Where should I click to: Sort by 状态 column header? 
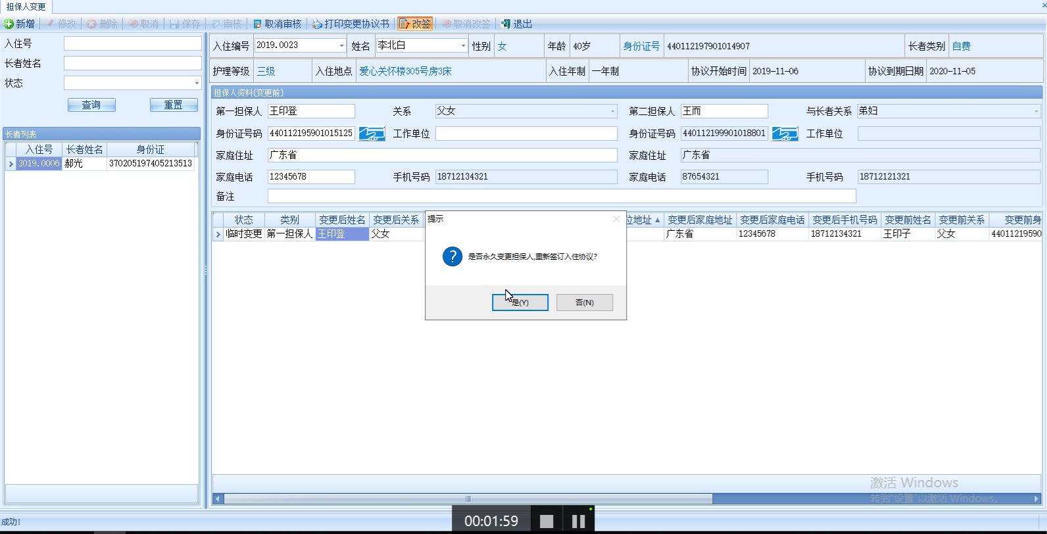pyautogui.click(x=244, y=220)
